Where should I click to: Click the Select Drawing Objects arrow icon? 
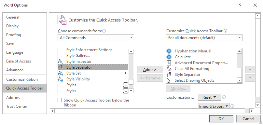click(x=169, y=80)
